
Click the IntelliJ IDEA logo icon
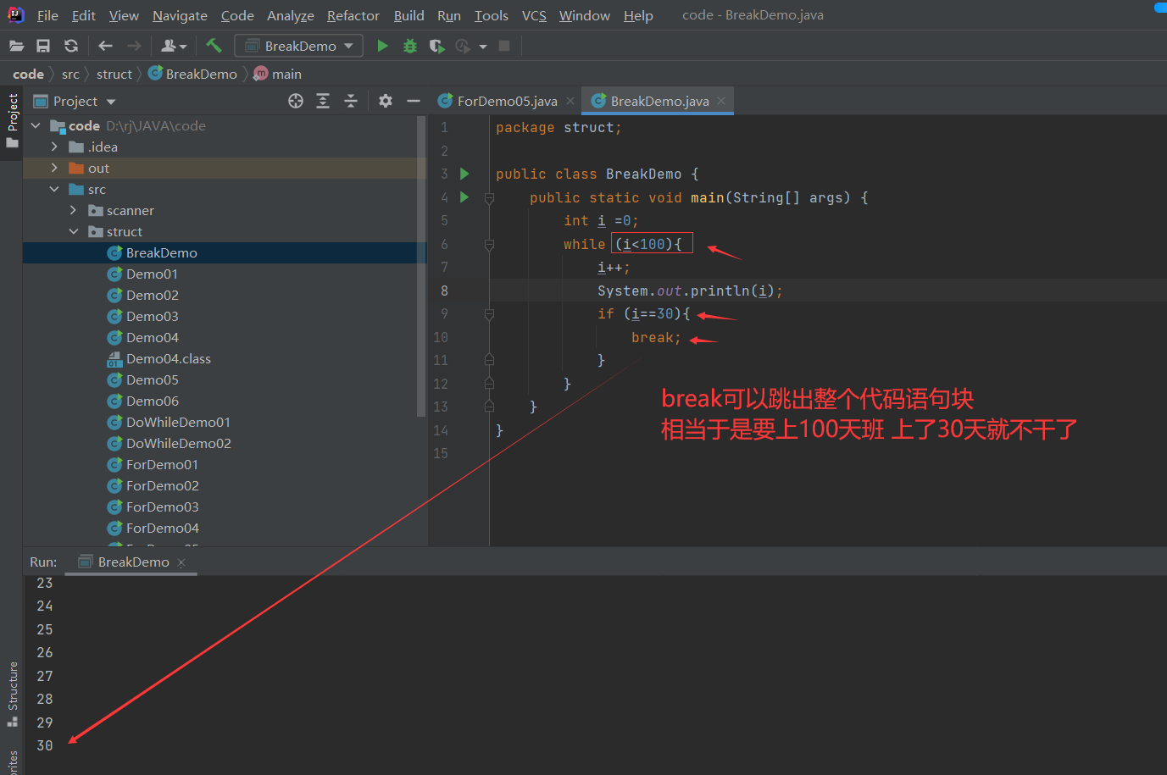[x=15, y=14]
